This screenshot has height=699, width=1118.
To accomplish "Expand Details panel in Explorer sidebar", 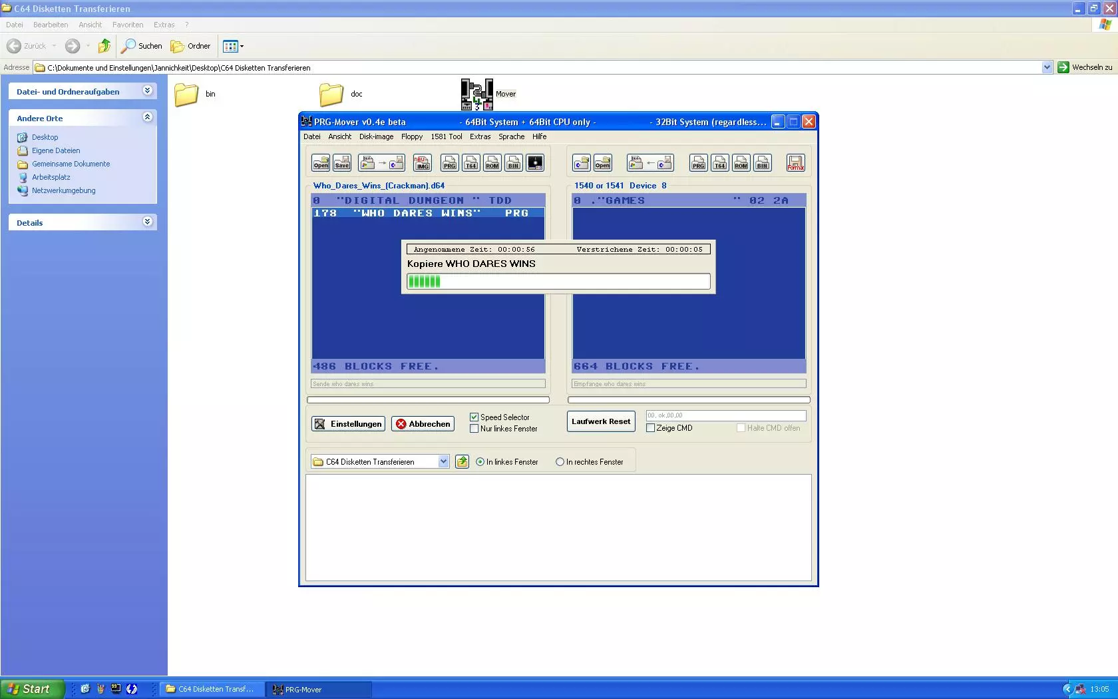I will pyautogui.click(x=148, y=222).
